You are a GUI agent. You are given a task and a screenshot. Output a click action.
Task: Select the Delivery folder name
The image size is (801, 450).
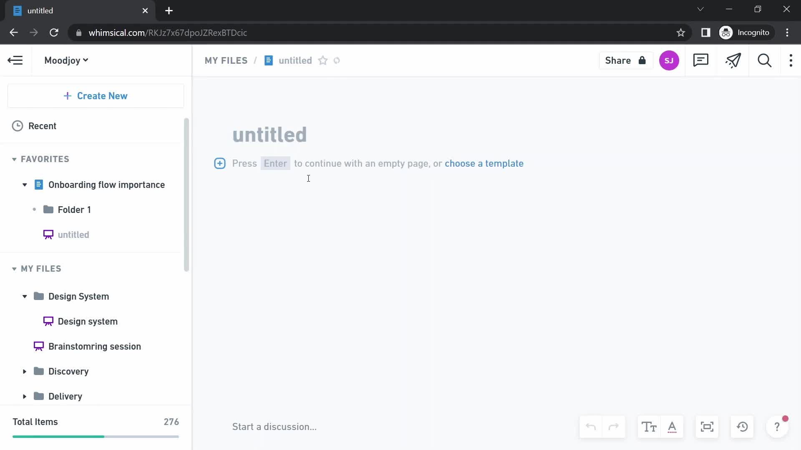coord(65,396)
